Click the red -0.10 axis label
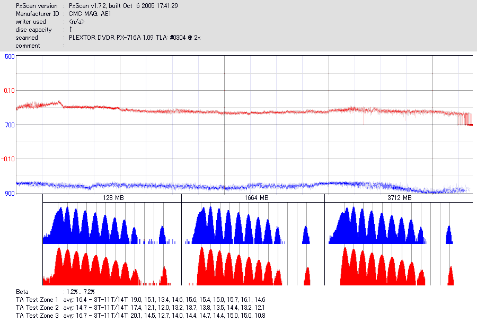 (x=8, y=159)
